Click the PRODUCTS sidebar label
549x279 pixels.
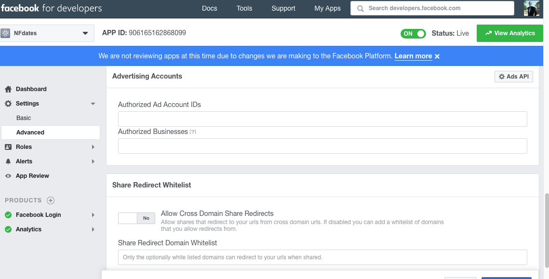(x=23, y=200)
